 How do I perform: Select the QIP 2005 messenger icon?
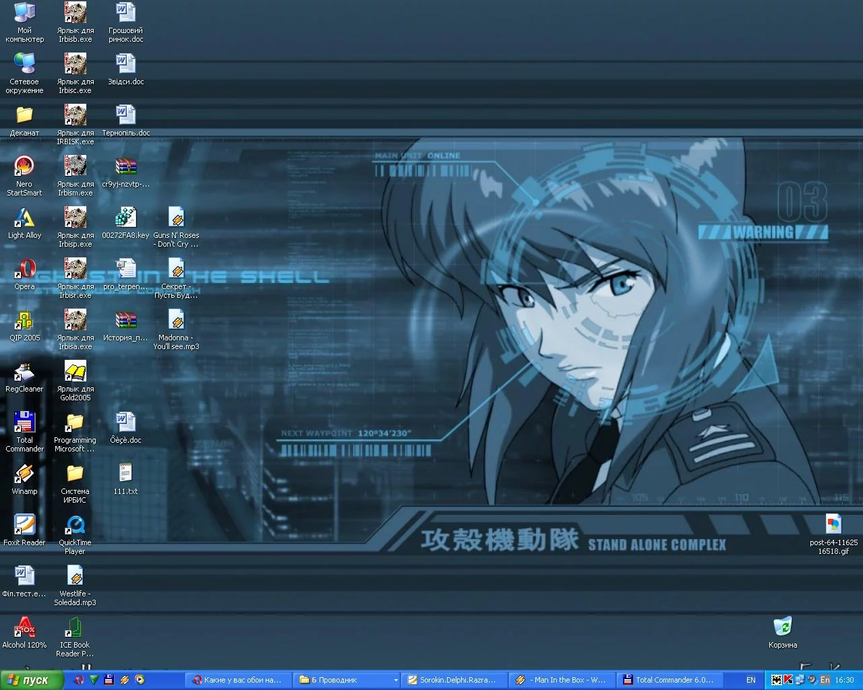pos(24,325)
